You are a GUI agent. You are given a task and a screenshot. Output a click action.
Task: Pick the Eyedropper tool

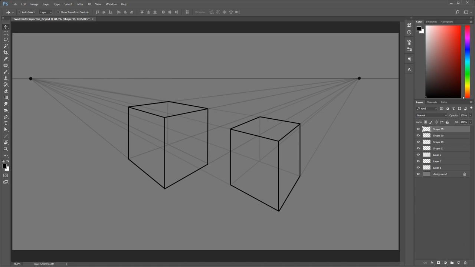coord(6,59)
